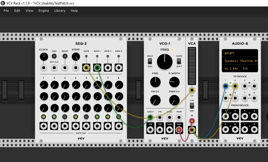Screen dimensions: 268x162
Task: Click the PWM CV knob
Action: coord(174,100)
